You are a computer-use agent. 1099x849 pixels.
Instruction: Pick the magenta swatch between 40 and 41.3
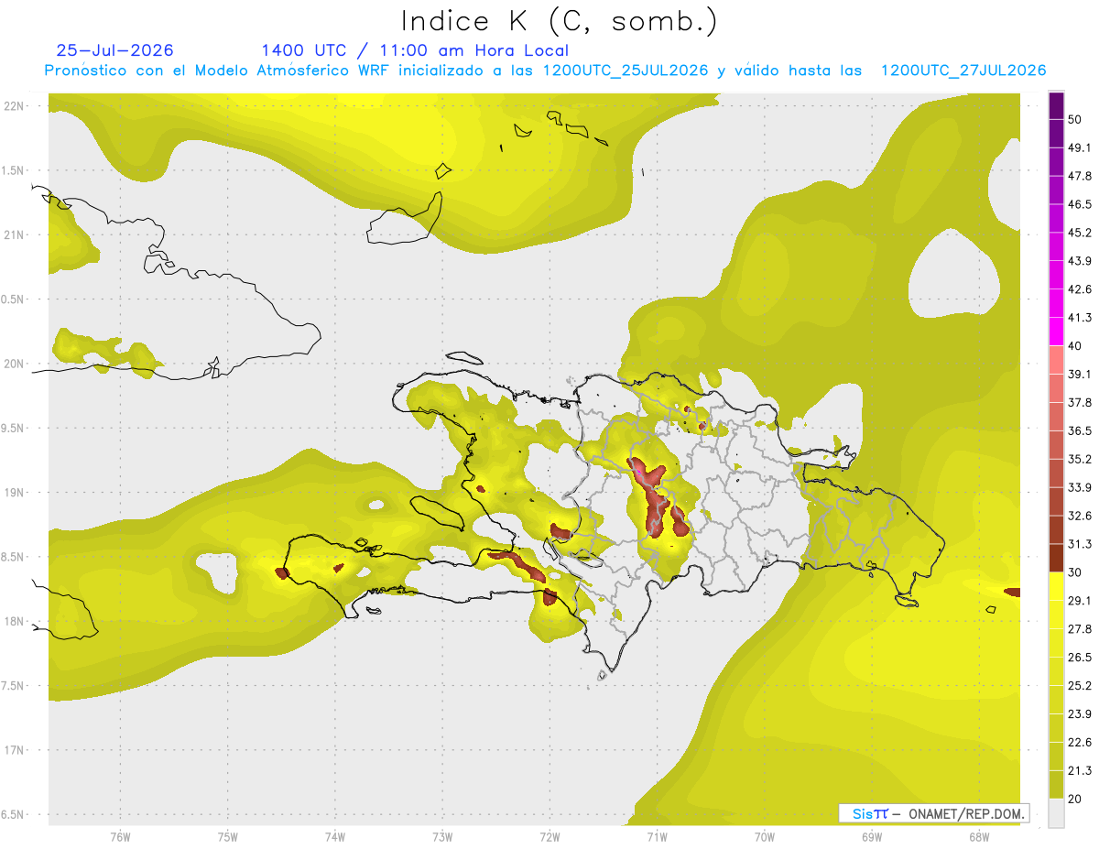click(1057, 332)
